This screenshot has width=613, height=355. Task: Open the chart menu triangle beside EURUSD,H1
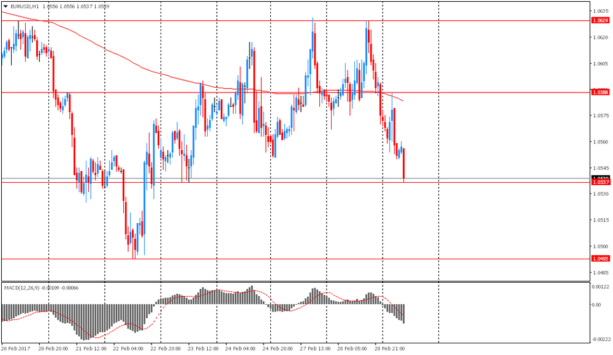[x=6, y=6]
